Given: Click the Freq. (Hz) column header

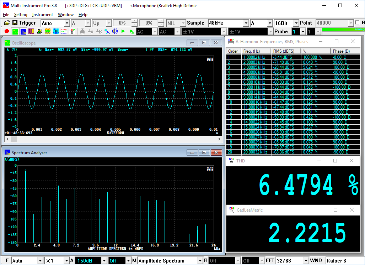Looking at the screenshot, I should coord(256,51).
